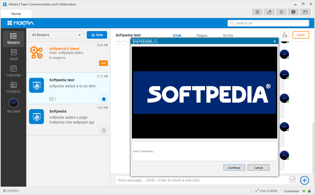315x195 pixels.
Task: Click the screen capture share toolbar icon
Action: [269, 12]
